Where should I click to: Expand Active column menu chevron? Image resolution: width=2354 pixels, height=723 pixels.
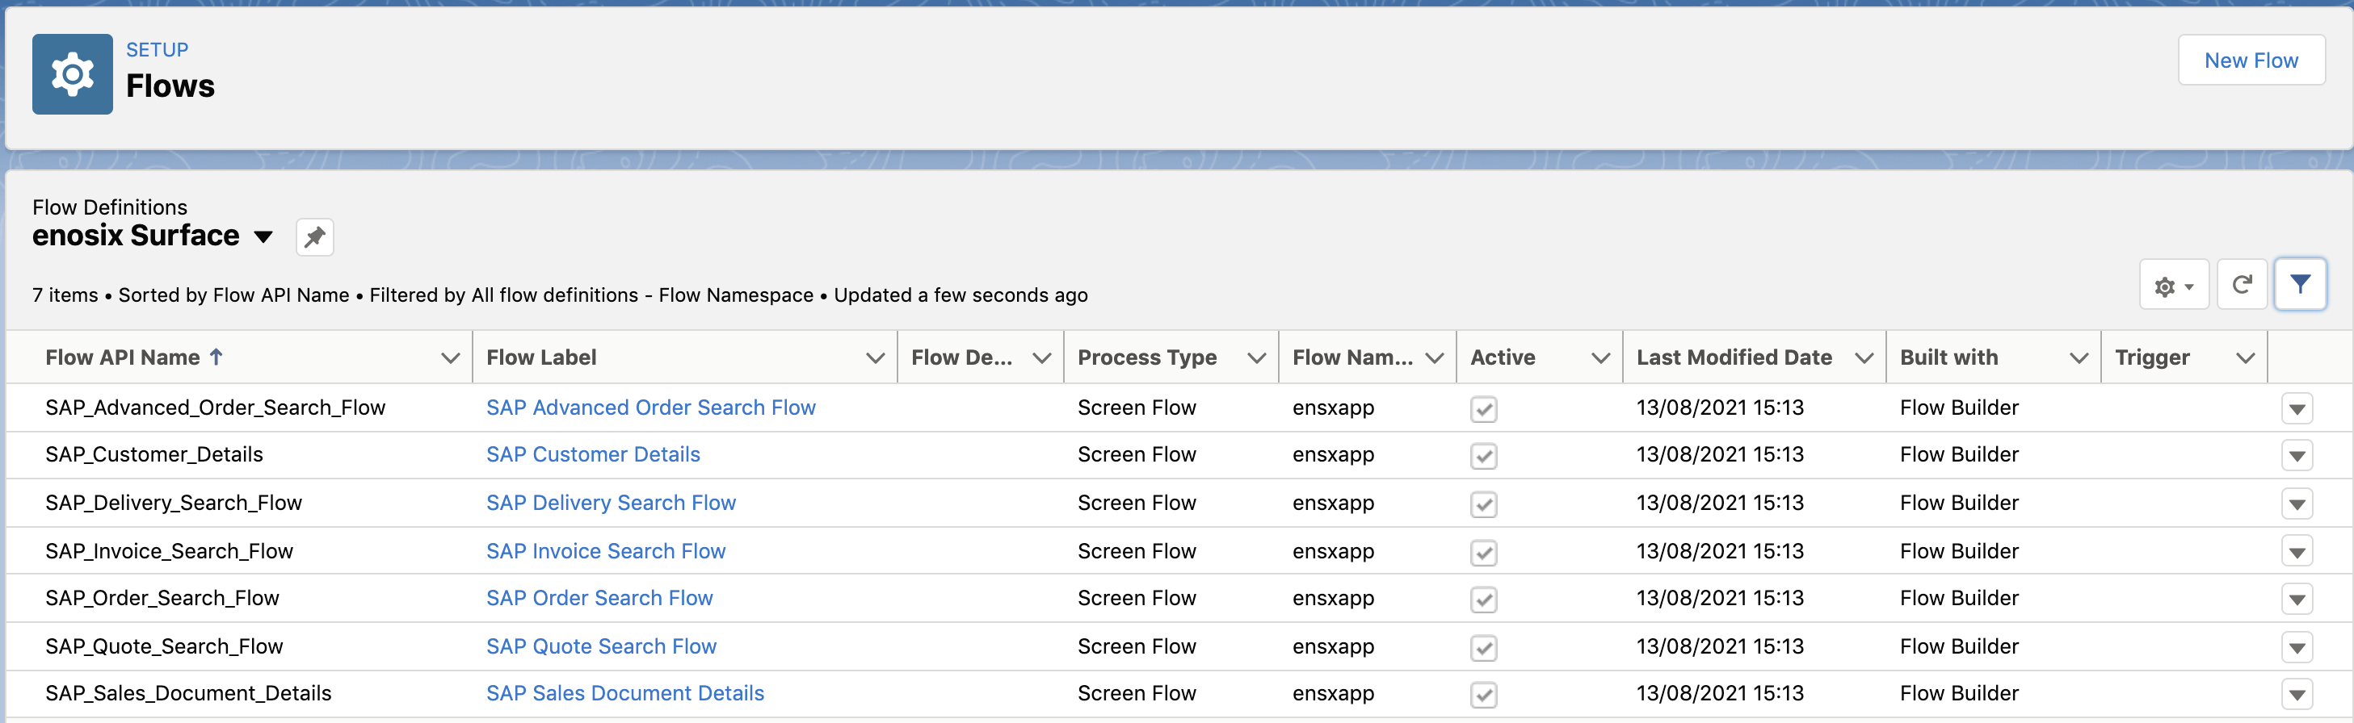(x=1600, y=357)
